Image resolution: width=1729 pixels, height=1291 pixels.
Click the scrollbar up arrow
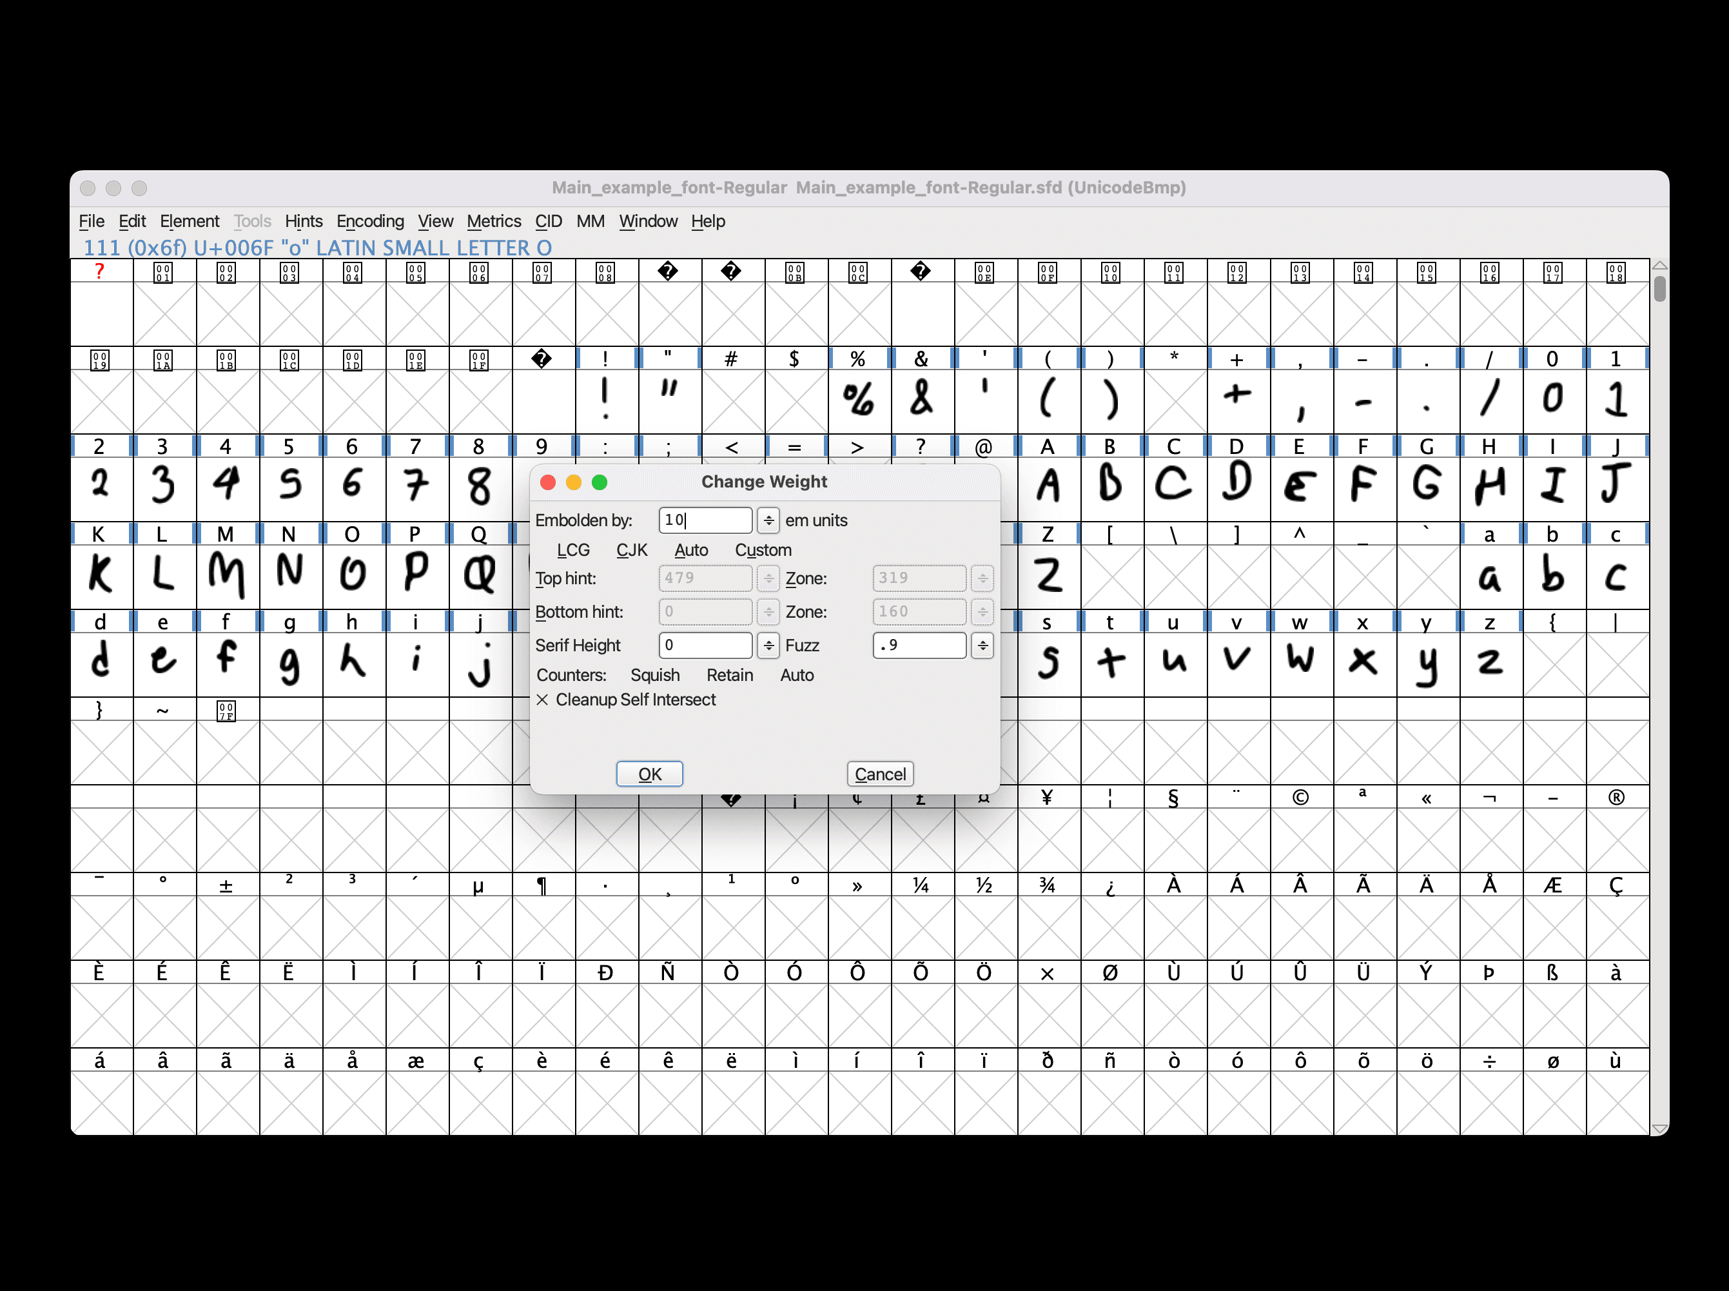click(x=1659, y=266)
